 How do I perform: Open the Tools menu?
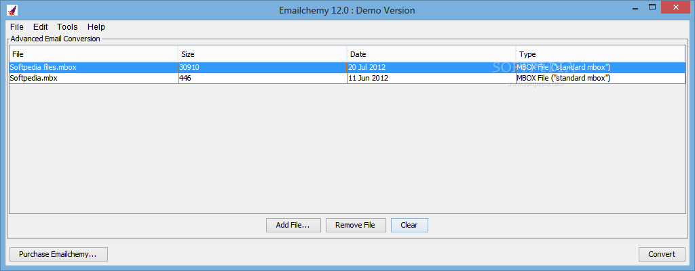(67, 27)
